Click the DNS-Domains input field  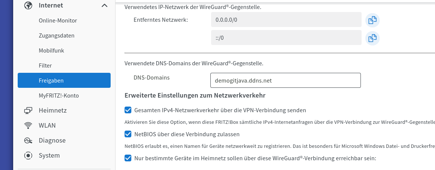[286, 80]
